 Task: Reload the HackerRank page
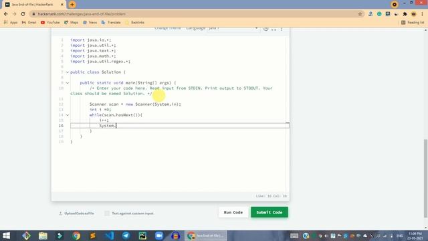pyautogui.click(x=23, y=14)
